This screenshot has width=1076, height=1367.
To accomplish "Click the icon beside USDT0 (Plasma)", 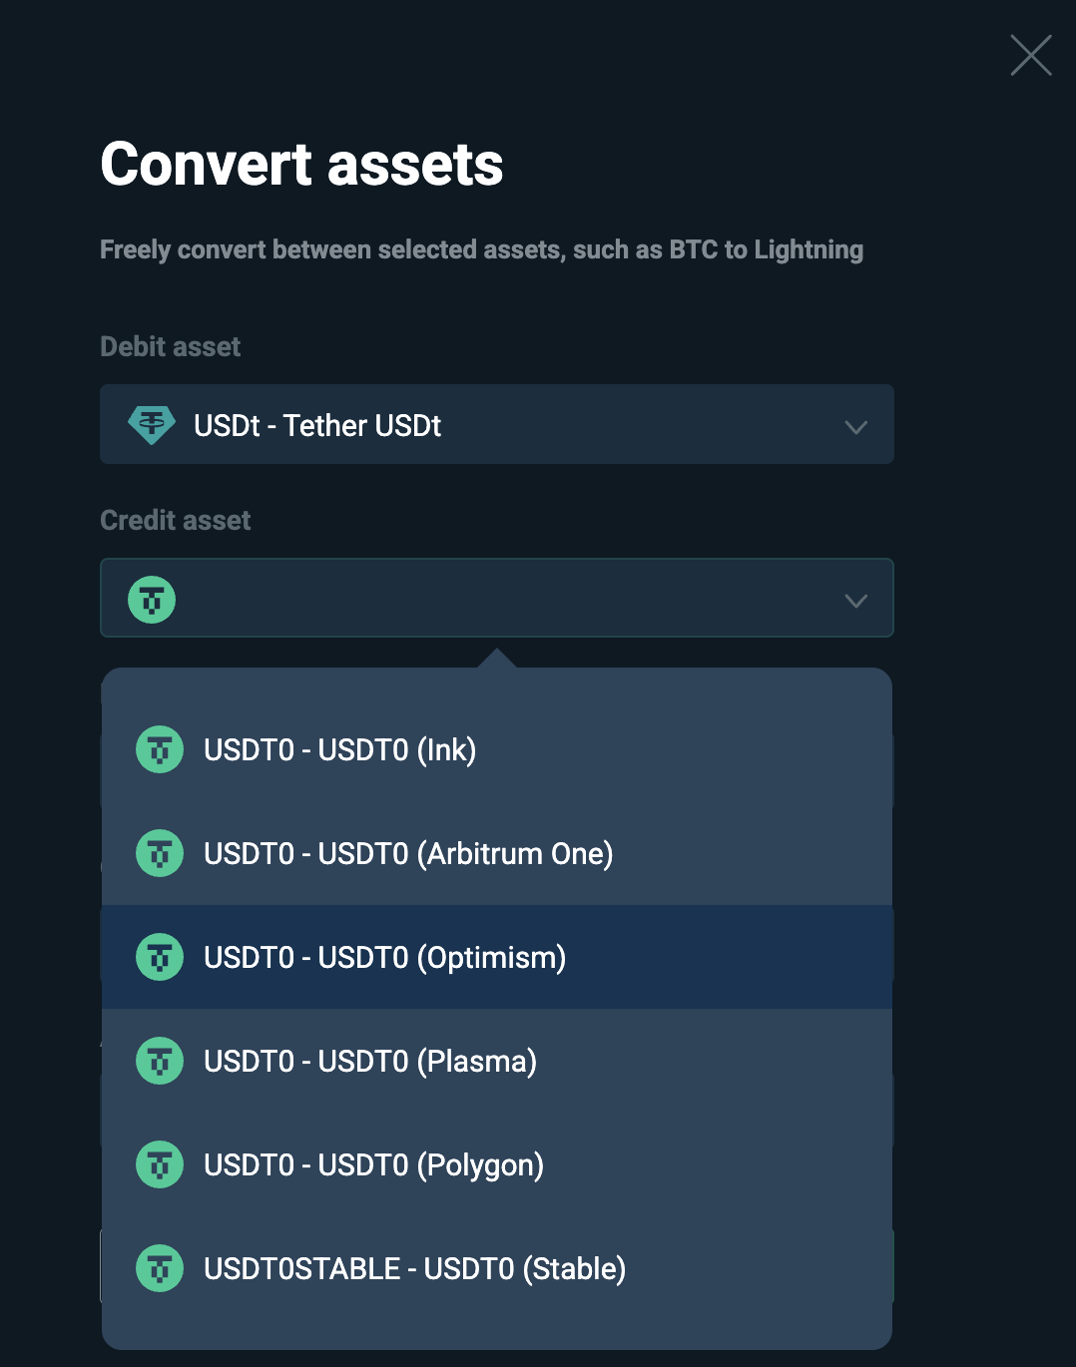I will (160, 1061).
